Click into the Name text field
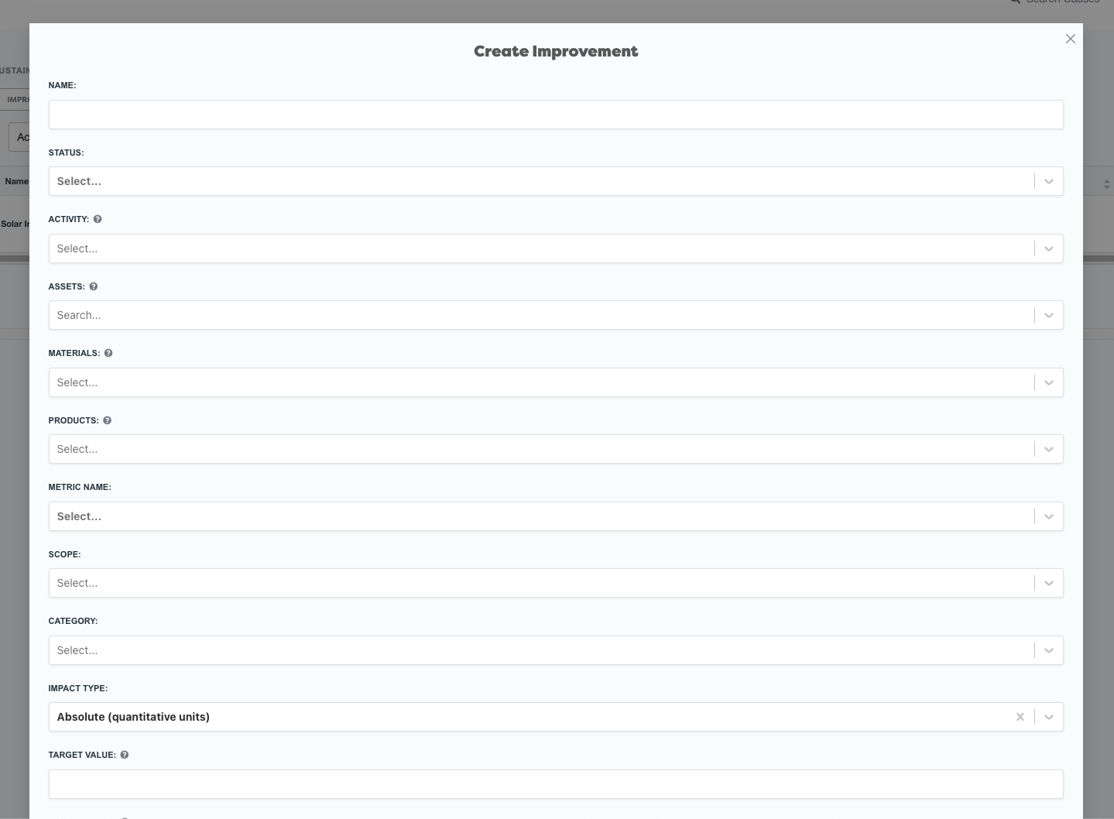The image size is (1114, 819). (555, 115)
